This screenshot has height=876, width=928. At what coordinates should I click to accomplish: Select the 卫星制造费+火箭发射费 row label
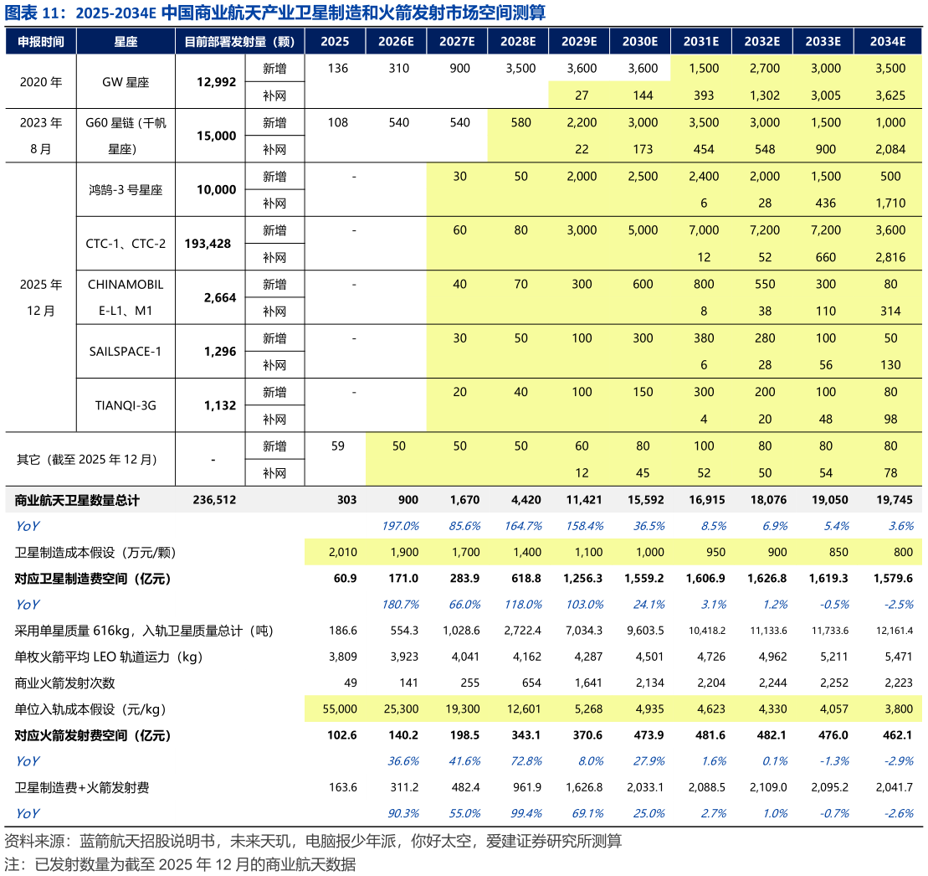(x=82, y=787)
